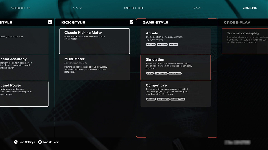Click the Team Penalties tag under Simulation
Image resolution: width=268 pixels, height=150 pixels.
point(161,73)
